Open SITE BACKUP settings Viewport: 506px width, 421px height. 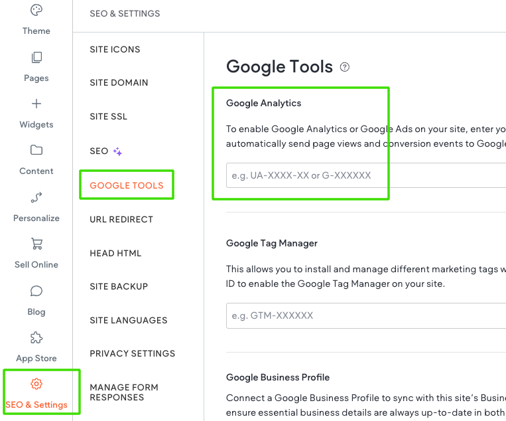coord(119,287)
